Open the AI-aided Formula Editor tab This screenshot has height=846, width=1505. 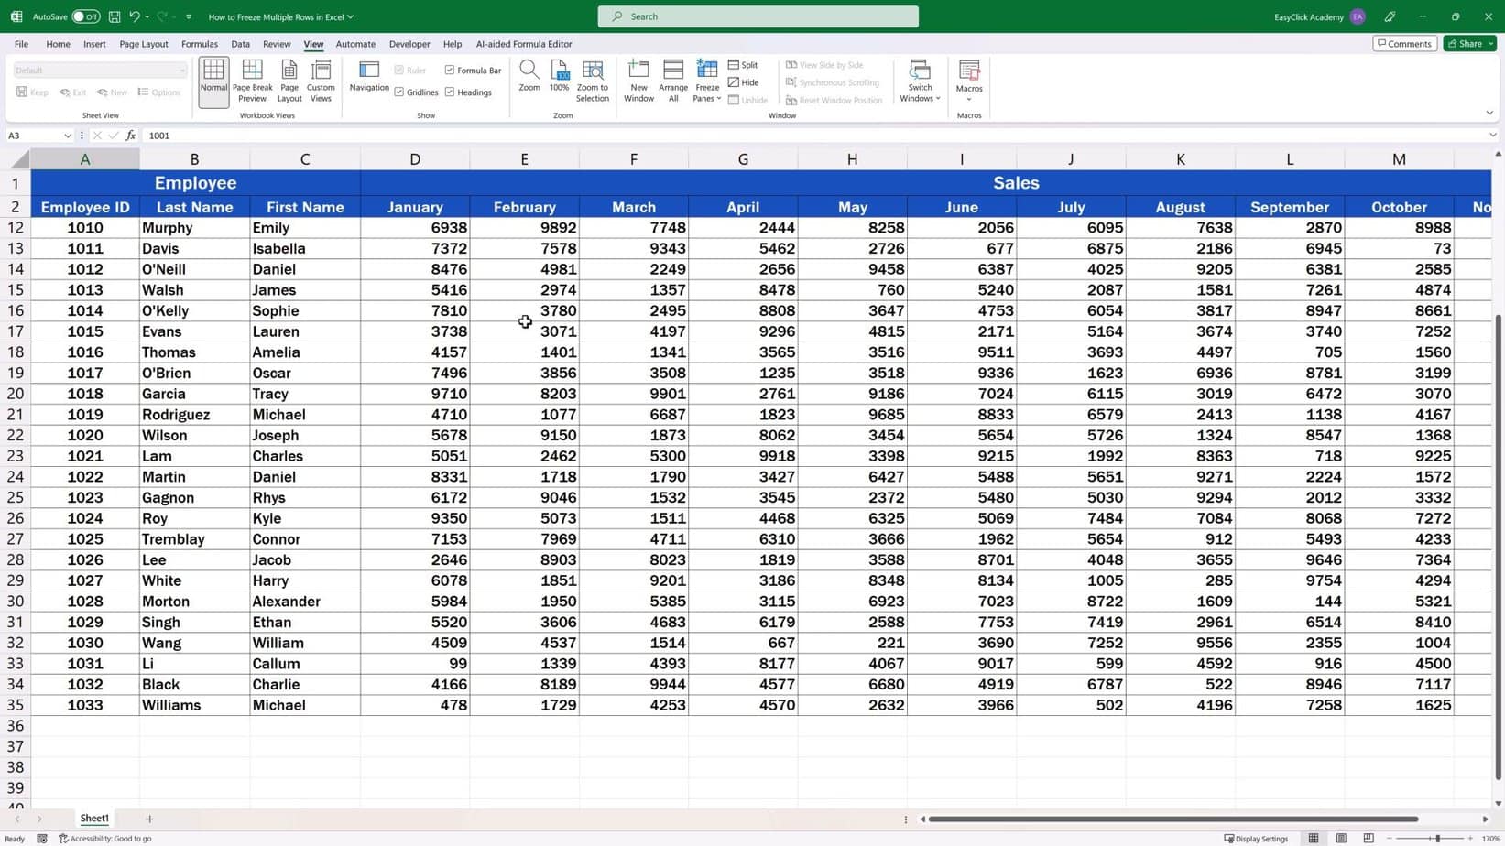(x=523, y=43)
